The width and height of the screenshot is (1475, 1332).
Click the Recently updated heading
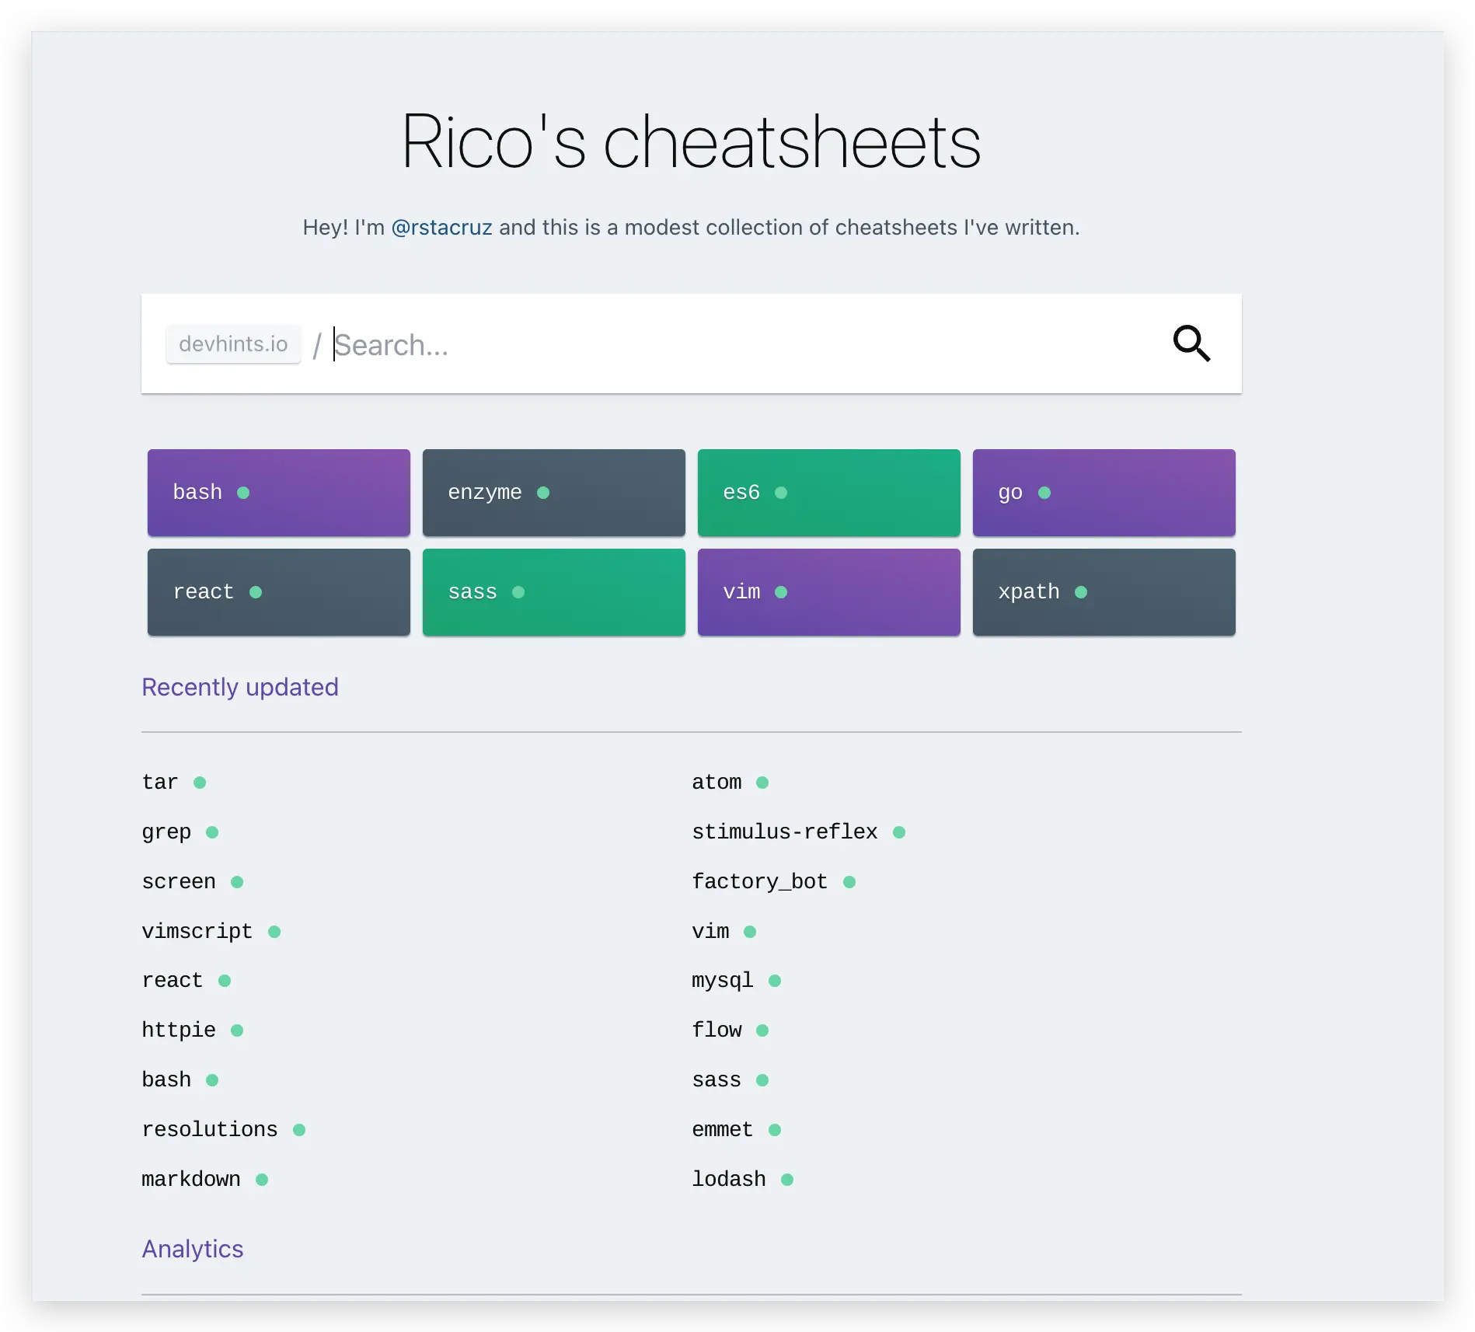click(x=240, y=687)
